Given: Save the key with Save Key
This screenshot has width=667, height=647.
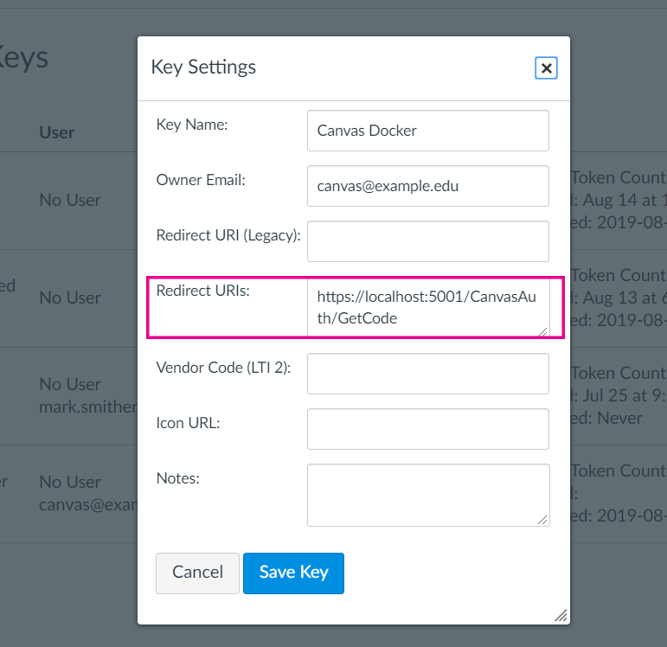Looking at the screenshot, I should [293, 573].
